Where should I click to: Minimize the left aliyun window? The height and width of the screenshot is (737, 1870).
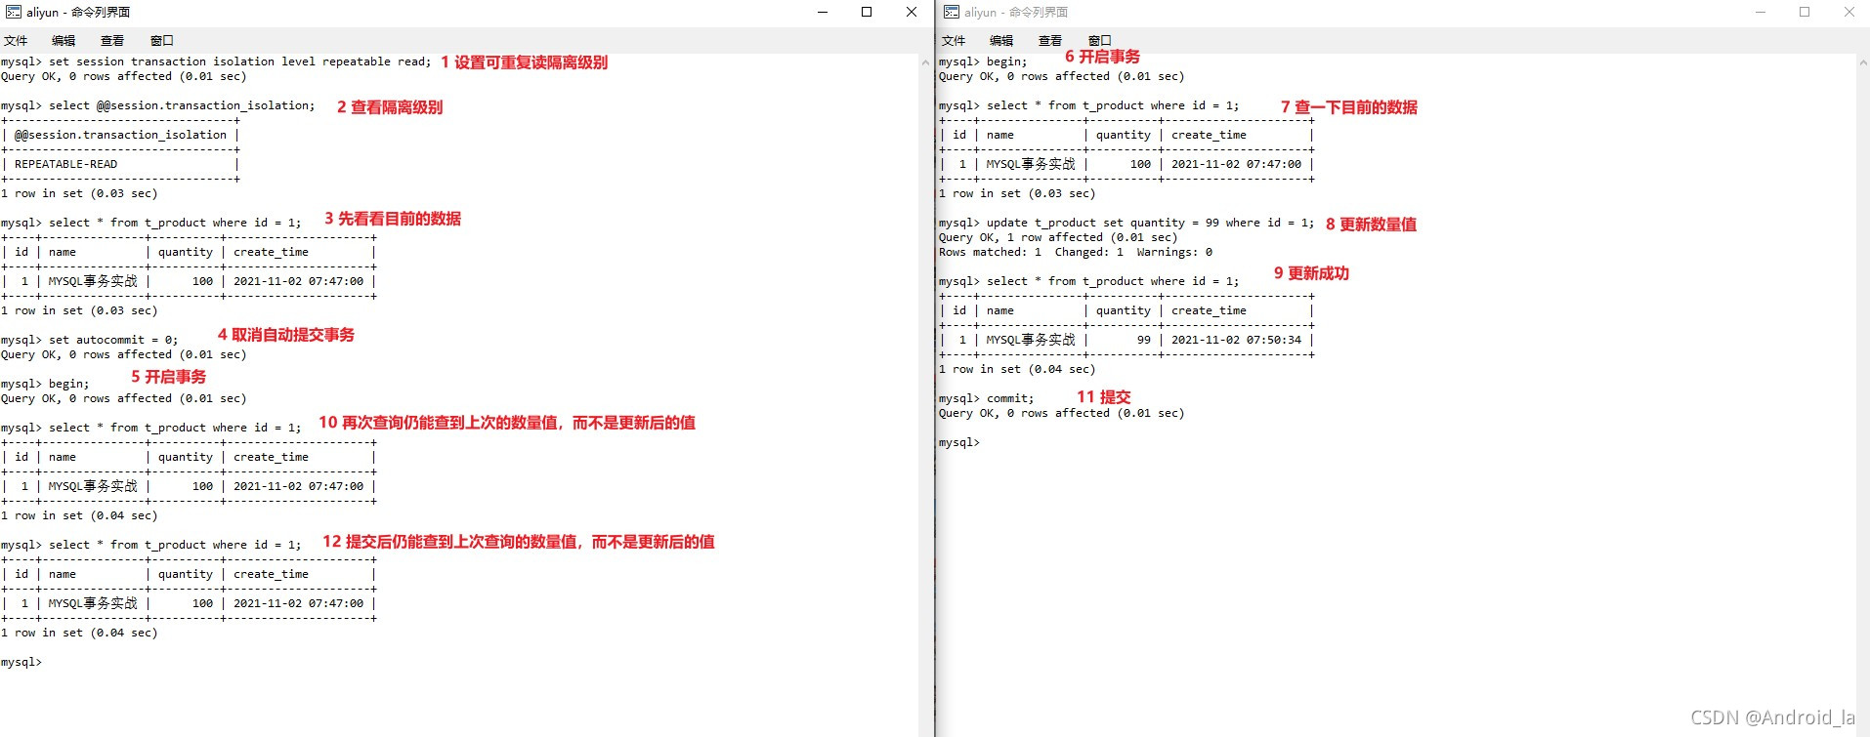pos(823,12)
